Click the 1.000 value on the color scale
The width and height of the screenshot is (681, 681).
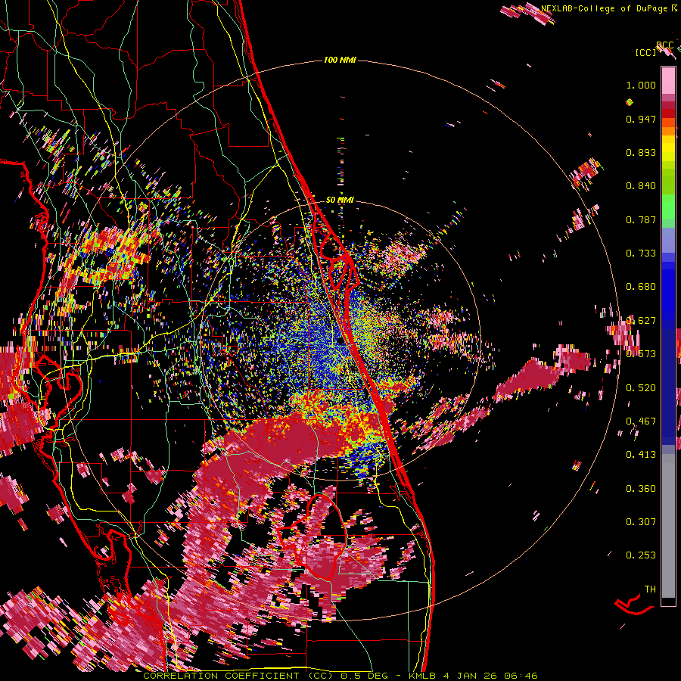[641, 85]
